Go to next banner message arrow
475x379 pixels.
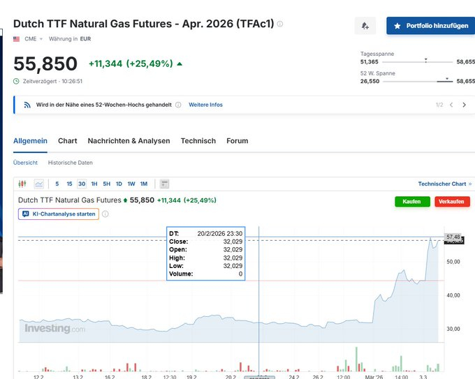click(464, 105)
